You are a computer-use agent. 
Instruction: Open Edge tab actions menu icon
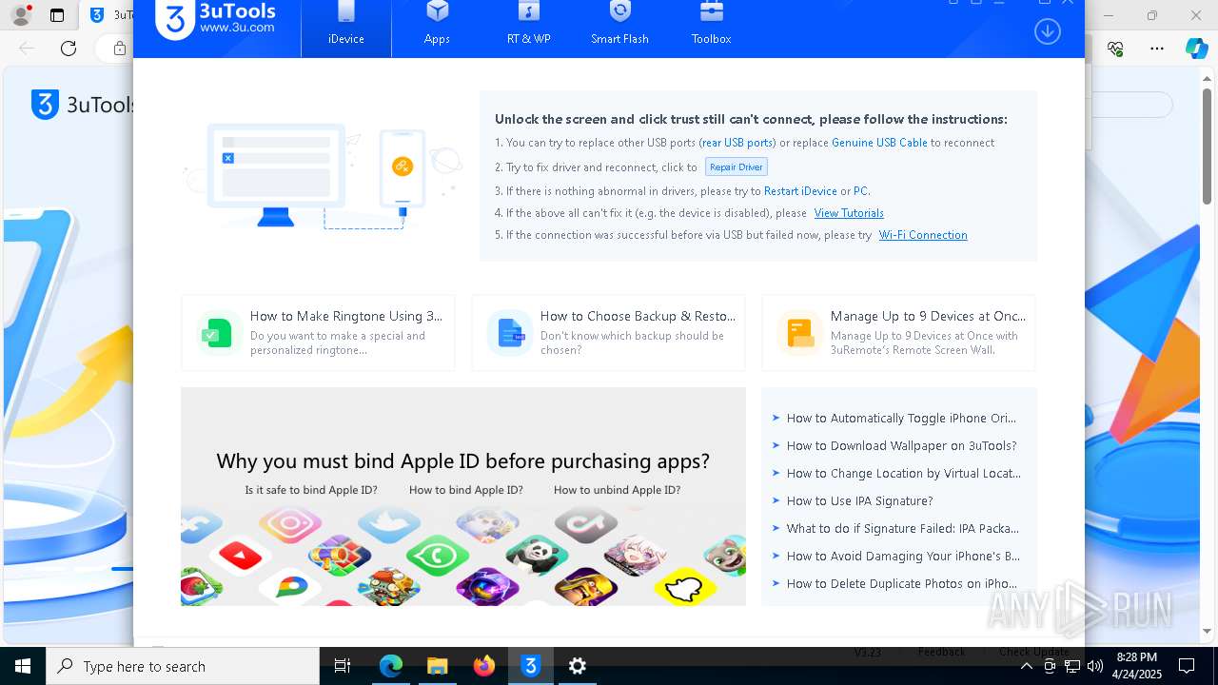tap(57, 15)
